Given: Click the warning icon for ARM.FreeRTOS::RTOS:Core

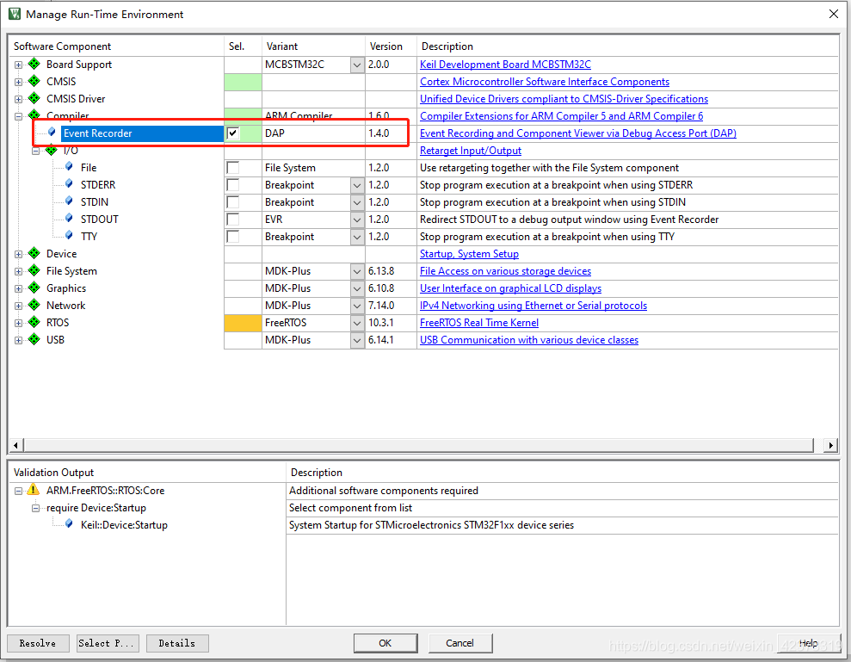Looking at the screenshot, I should click(x=33, y=489).
